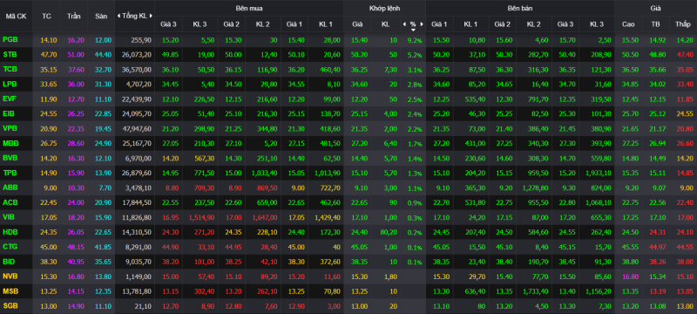Click the Bên mua header group

[248, 8]
